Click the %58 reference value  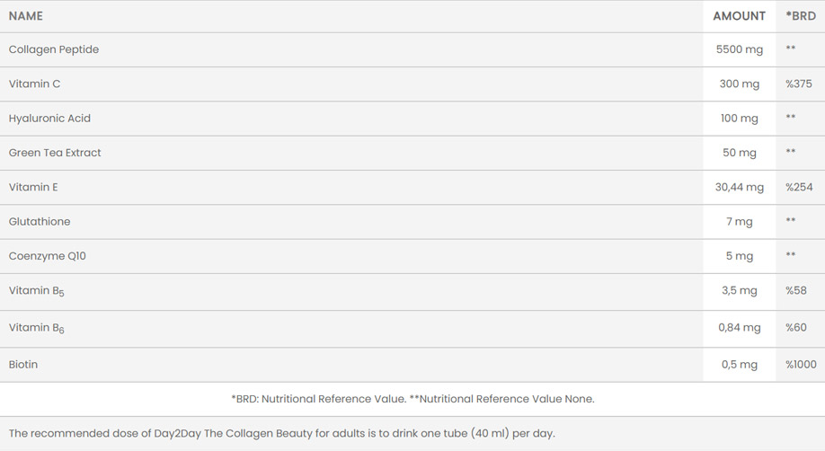795,290
